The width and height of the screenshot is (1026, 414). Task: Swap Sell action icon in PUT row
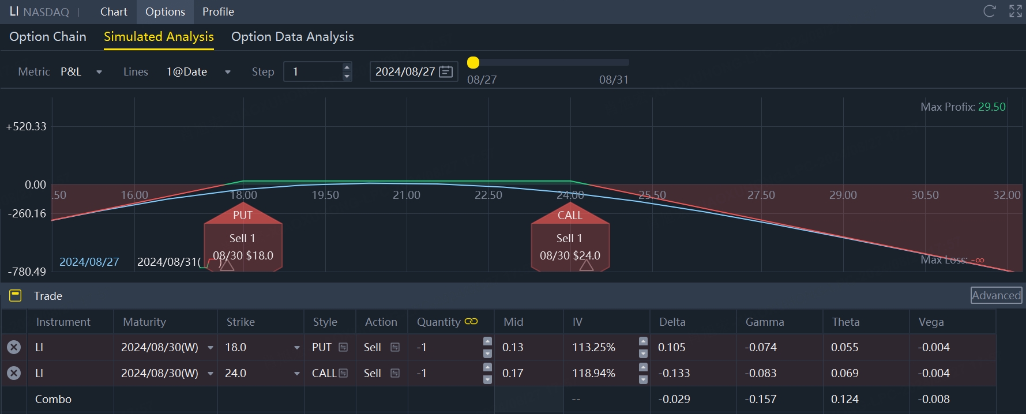pyautogui.click(x=395, y=347)
